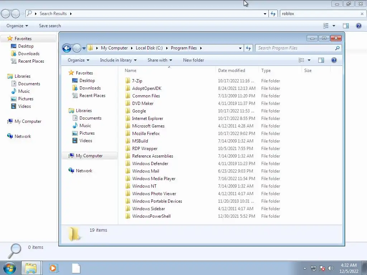The width and height of the screenshot is (367, 275).
Task: Open Desktop in Program Files window sidebar
Action: pos(87,81)
